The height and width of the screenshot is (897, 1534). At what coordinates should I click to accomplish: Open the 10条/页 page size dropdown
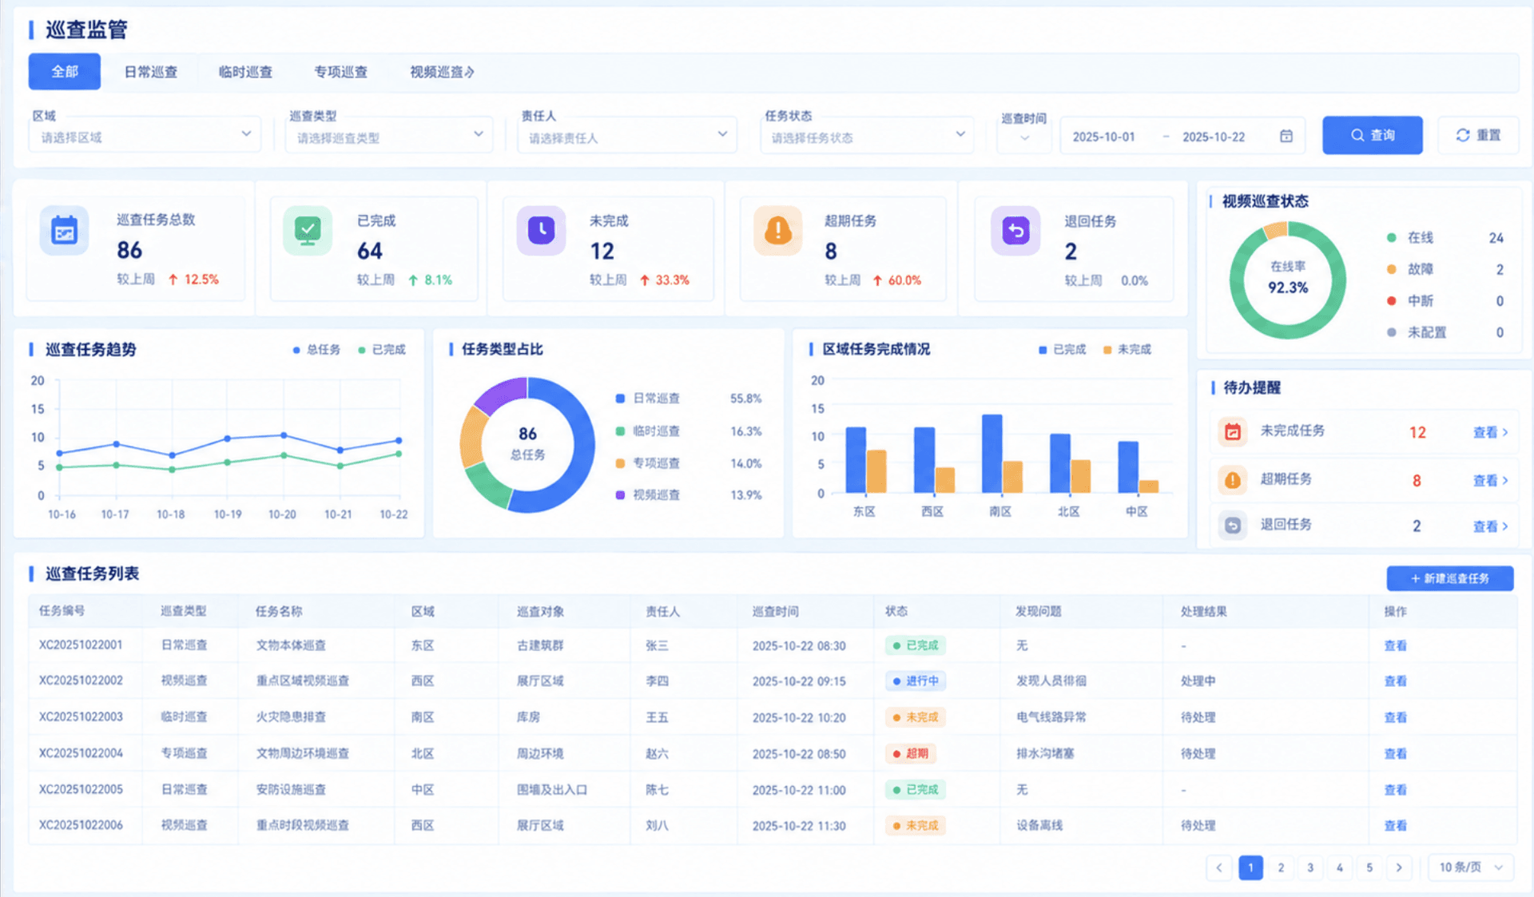[x=1471, y=867]
